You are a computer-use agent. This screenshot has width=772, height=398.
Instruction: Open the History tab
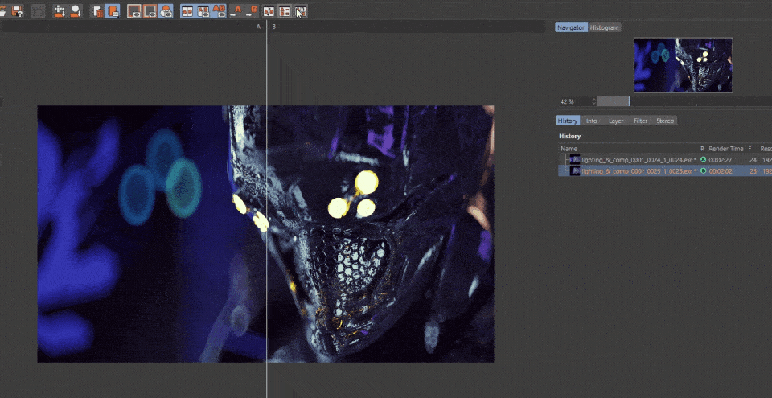(568, 121)
